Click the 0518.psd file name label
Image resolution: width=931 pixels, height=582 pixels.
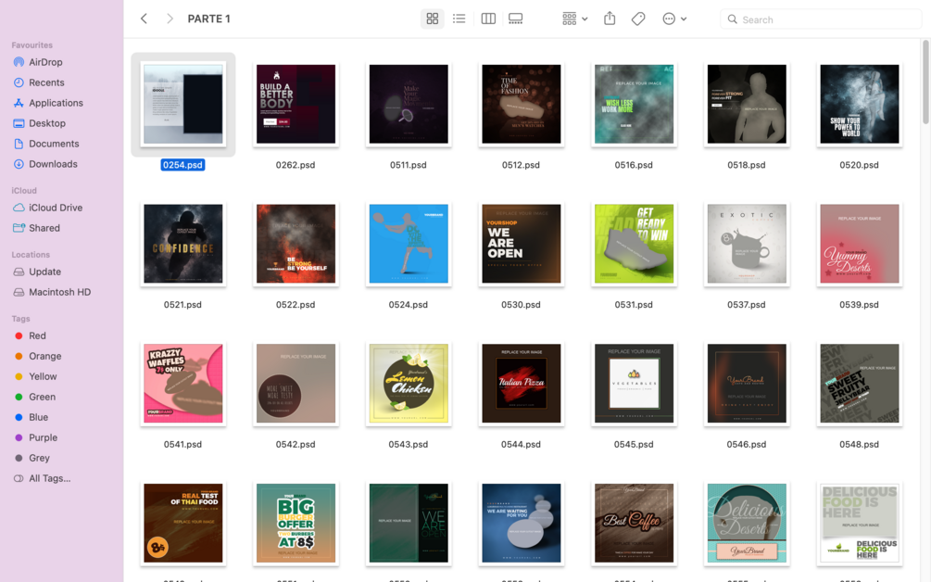pyautogui.click(x=747, y=165)
